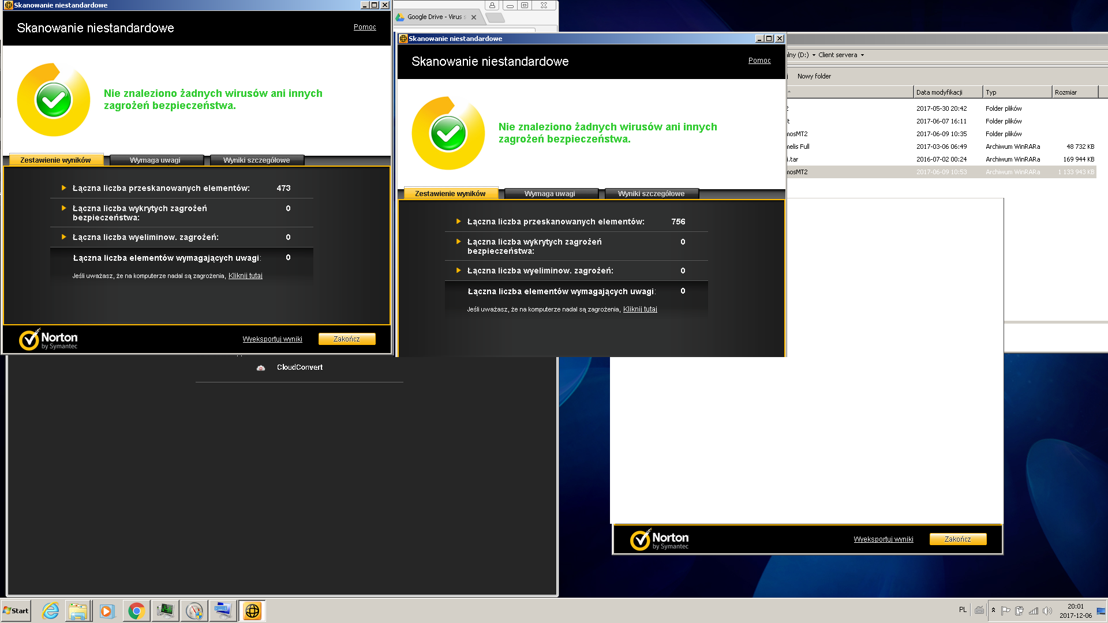Viewport: 1108px width, 623px height.
Task: Click the CloudConvert label in Chrome page
Action: pyautogui.click(x=300, y=367)
